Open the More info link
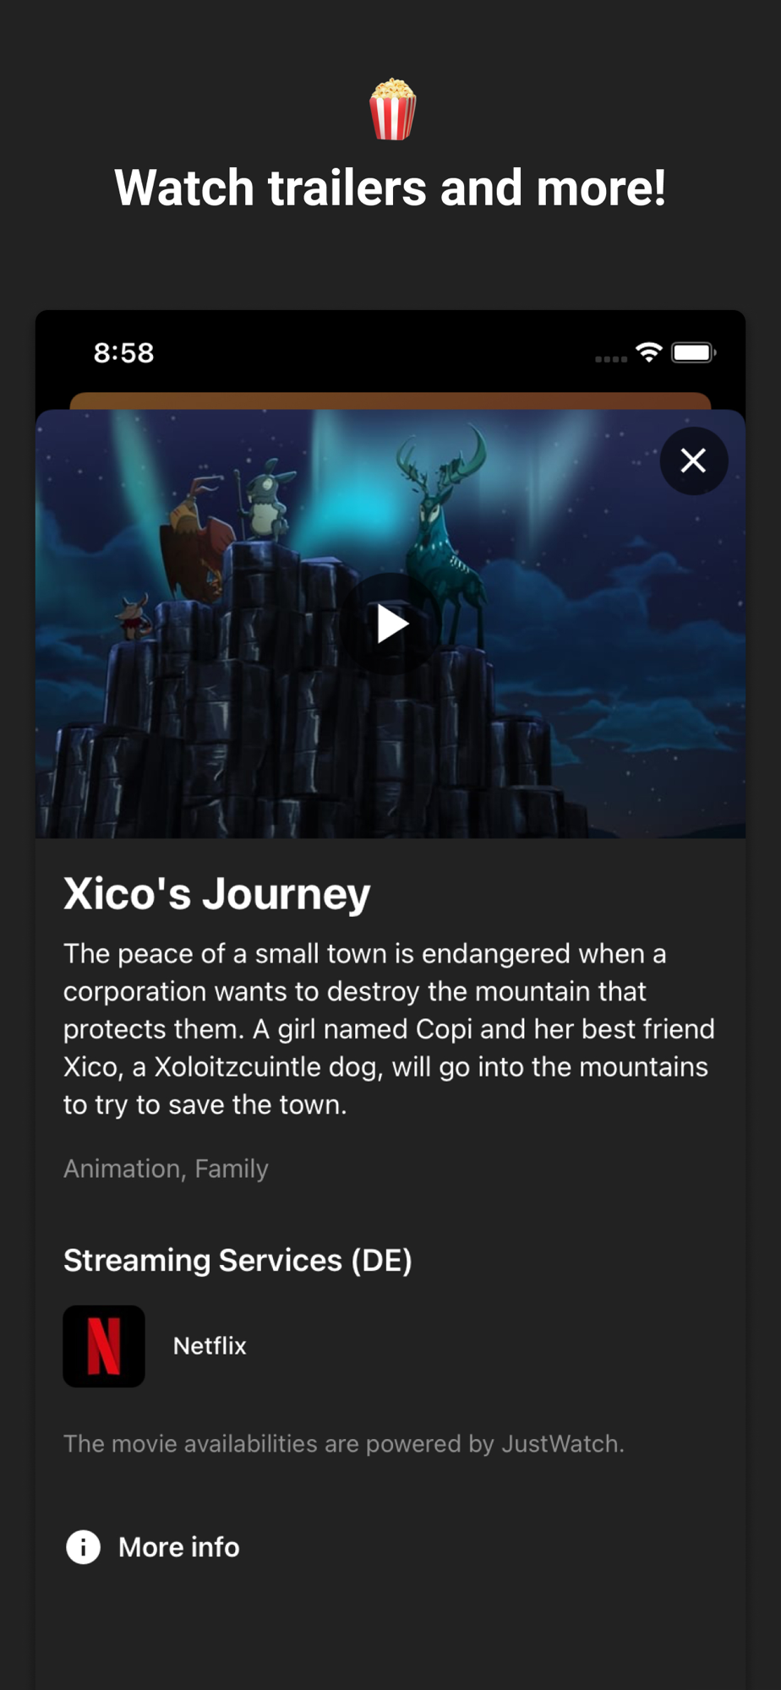 (178, 1547)
